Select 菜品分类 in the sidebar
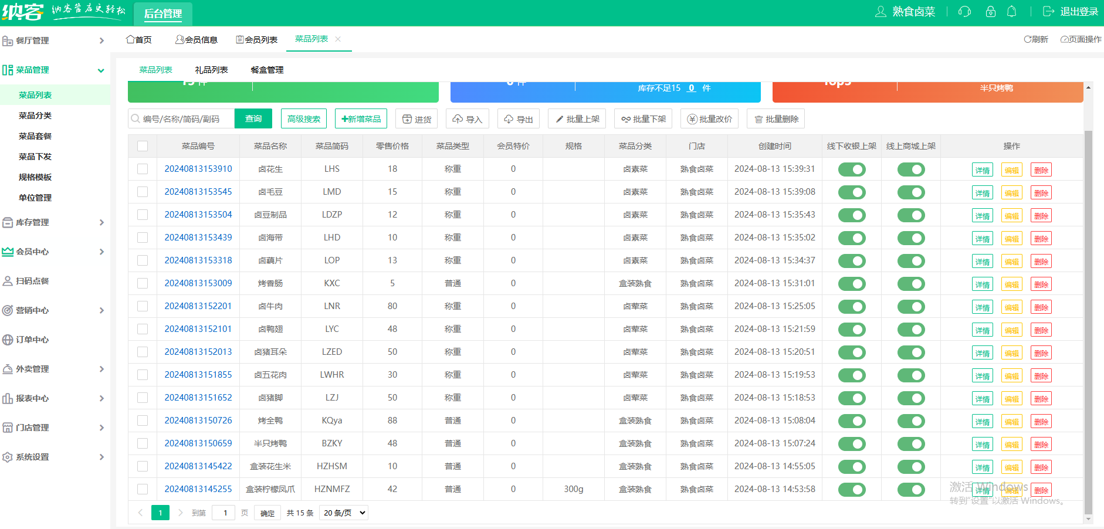 (x=35, y=116)
